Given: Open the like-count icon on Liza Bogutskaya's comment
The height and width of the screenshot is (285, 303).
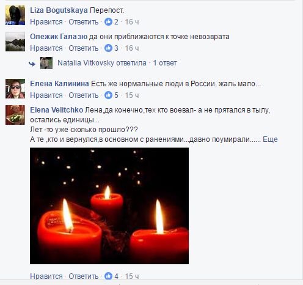Looking at the screenshot, I should point(108,22).
